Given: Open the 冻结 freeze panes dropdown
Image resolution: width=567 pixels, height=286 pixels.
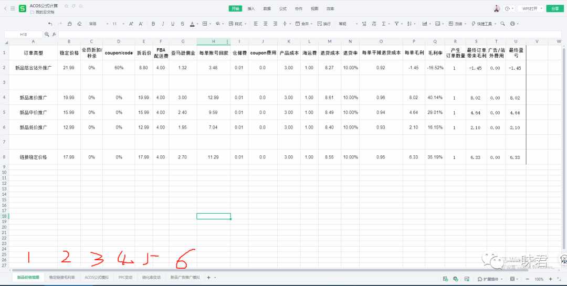Looking at the screenshot, I should (x=457, y=24).
